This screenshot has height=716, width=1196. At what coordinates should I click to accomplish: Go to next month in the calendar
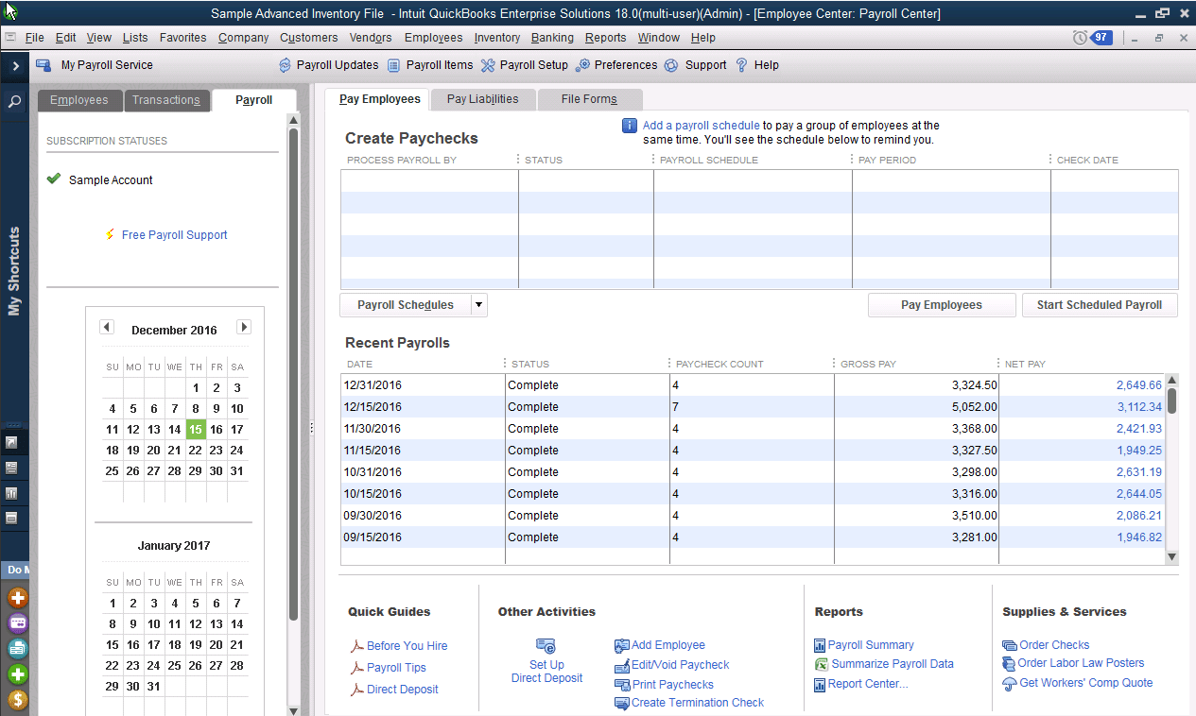243,328
